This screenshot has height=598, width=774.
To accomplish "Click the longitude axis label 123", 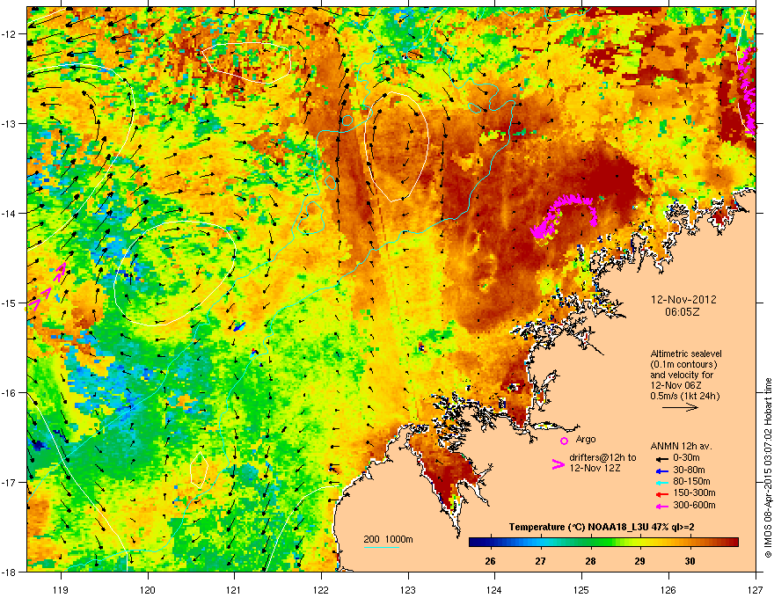I will click(408, 589).
